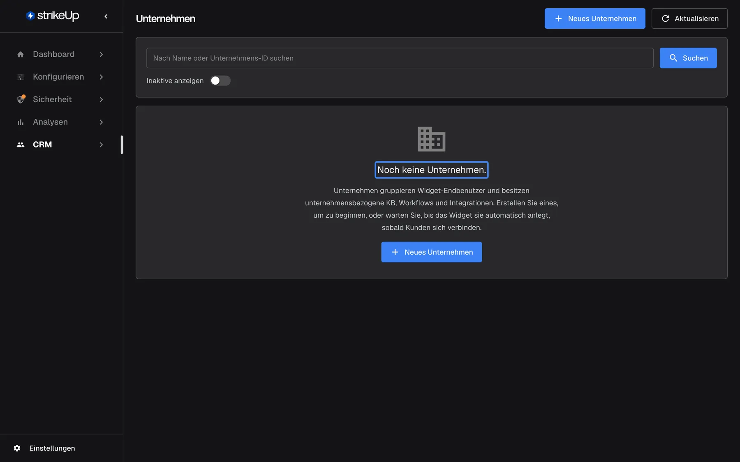Expand the Sicherheit submenu chevron
Image resolution: width=740 pixels, height=462 pixels.
[x=101, y=99]
